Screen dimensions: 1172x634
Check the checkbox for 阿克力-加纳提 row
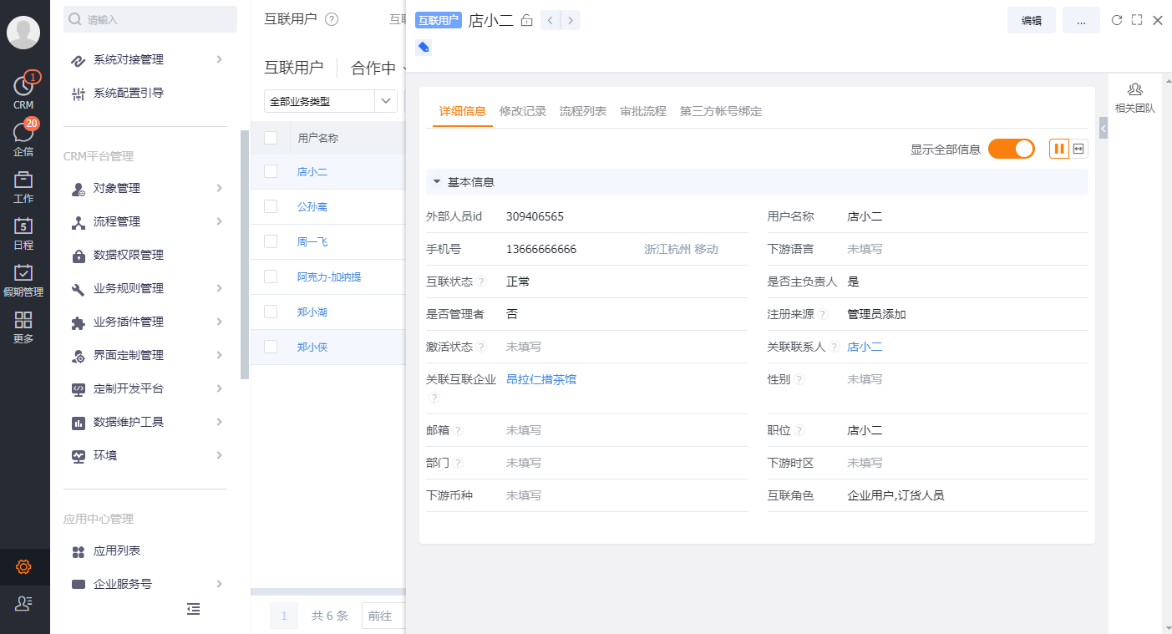(271, 276)
